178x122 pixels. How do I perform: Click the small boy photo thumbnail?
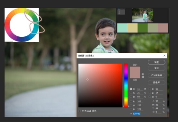click(x=143, y=15)
